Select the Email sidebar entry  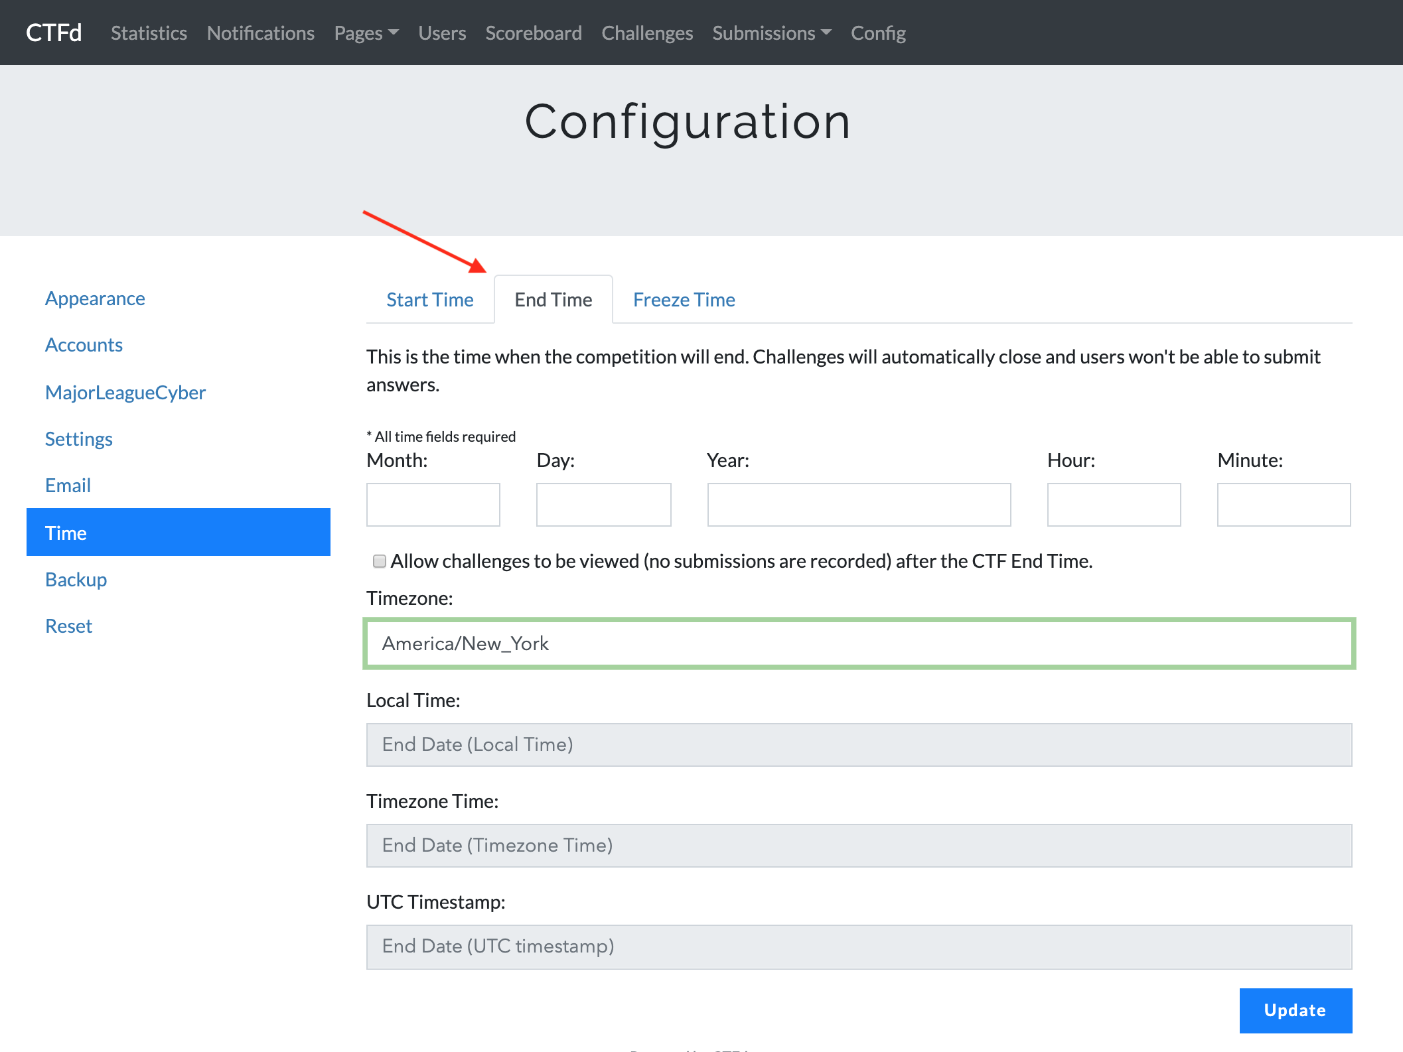click(x=68, y=486)
